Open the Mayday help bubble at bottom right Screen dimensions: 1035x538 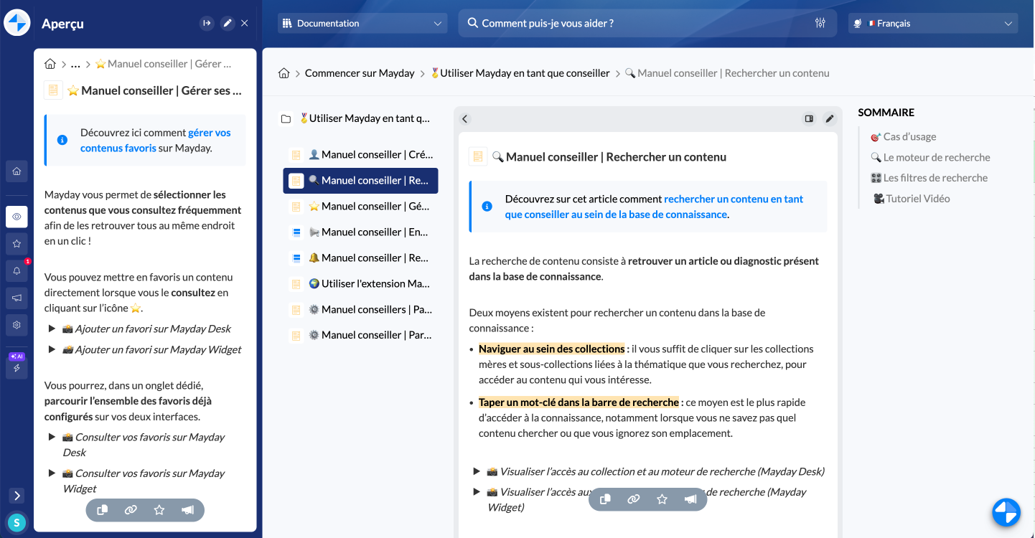(x=1006, y=512)
